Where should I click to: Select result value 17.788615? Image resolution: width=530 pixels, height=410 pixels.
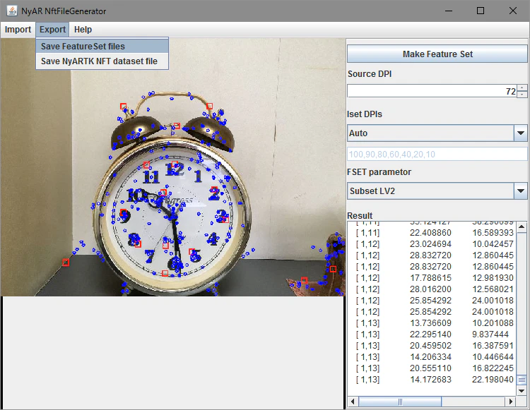pyautogui.click(x=430, y=278)
